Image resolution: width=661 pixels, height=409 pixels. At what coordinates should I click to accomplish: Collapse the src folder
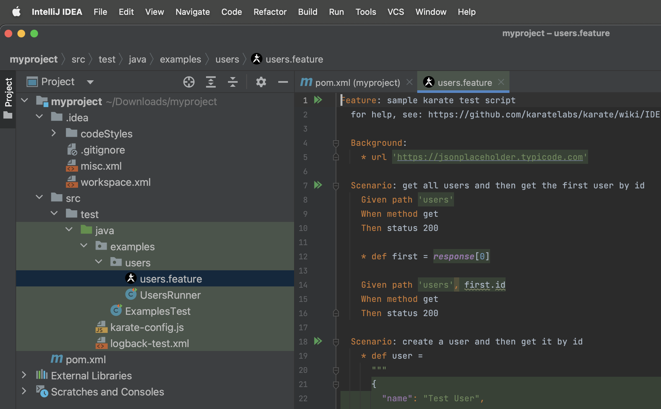pyautogui.click(x=39, y=197)
